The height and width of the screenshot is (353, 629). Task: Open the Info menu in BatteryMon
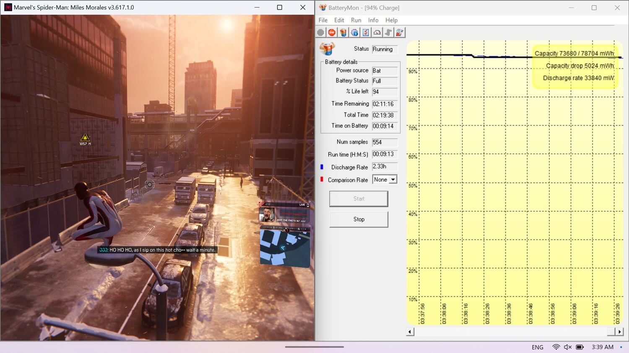[x=373, y=20]
